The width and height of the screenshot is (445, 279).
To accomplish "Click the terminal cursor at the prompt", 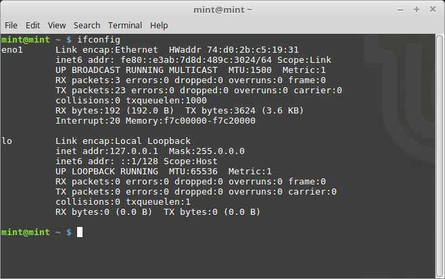I will [x=80, y=232].
